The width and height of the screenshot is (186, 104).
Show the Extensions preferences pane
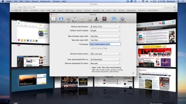[x=114, y=20]
